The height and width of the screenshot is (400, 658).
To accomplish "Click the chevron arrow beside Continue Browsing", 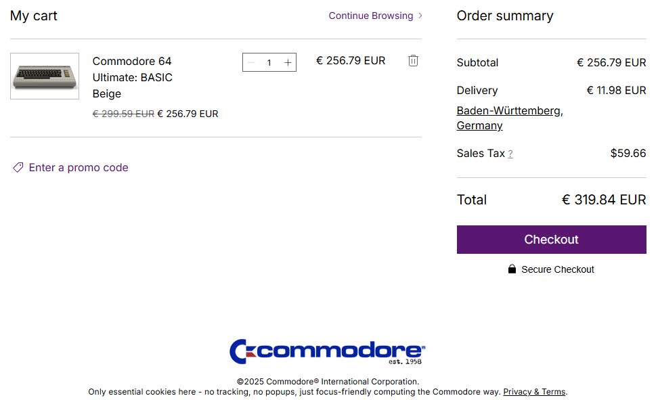I will [420, 16].
